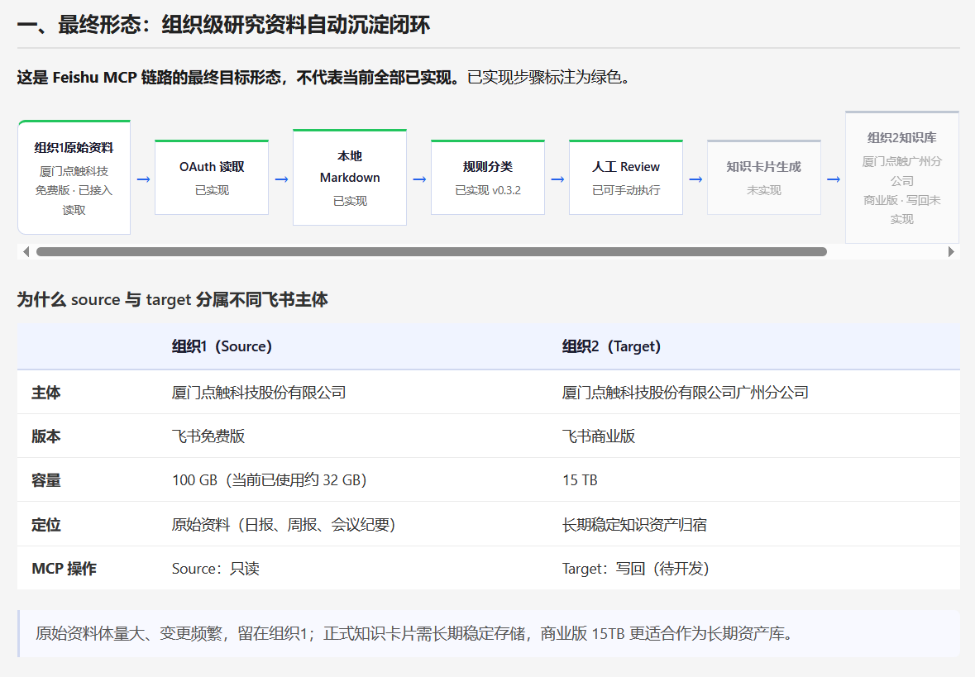Viewport: 975px width, 677px height.
Task: Click the page heading 一、最终形态：组织级研究资料自动沉淀闭环
Action: [x=223, y=26]
